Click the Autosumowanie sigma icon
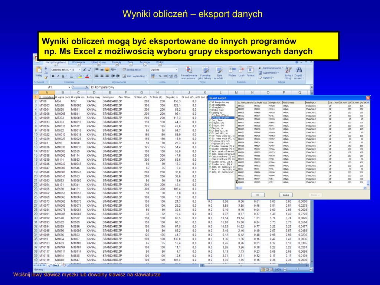Image resolution: width=380 pixels, height=285 pixels. click(260, 68)
